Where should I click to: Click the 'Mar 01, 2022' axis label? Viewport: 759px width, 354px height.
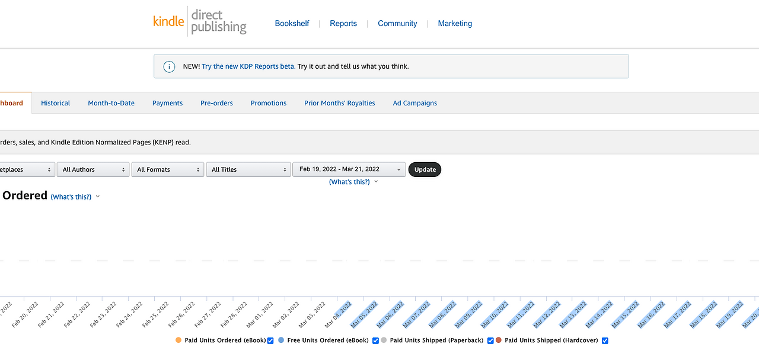(260, 315)
